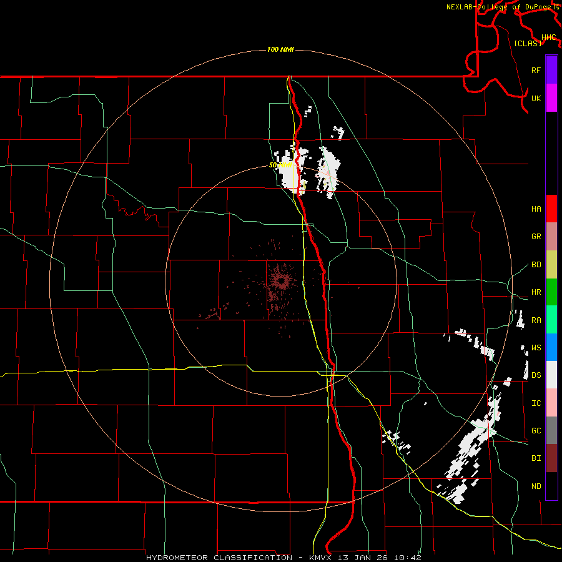This screenshot has width=562, height=562.
Task: Click the brown BI legend color swatch
Action: [551, 458]
